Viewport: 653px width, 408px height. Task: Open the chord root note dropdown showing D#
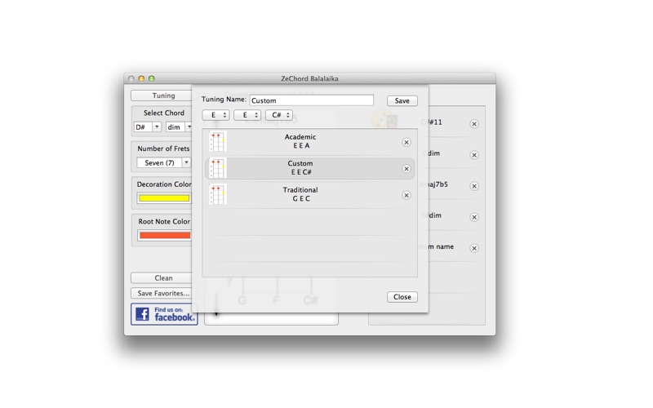(x=148, y=126)
